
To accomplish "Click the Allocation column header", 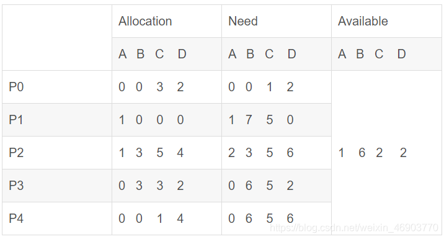I will 145,21.
